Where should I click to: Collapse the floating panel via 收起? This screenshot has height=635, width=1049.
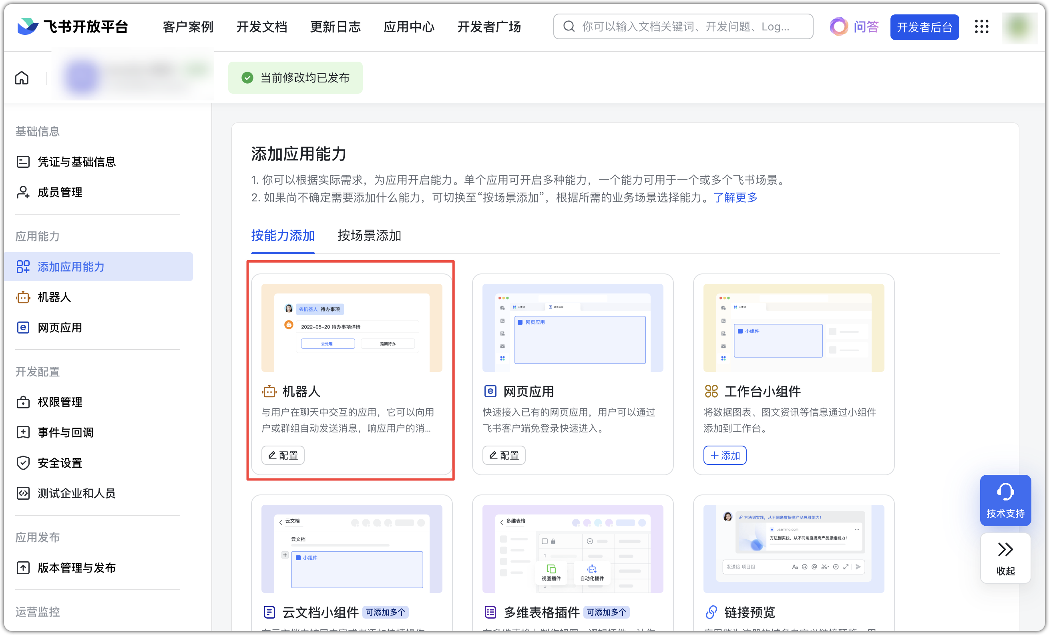tap(1005, 558)
